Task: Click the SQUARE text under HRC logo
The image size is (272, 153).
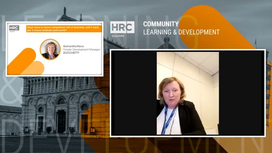Action: (x=118, y=36)
